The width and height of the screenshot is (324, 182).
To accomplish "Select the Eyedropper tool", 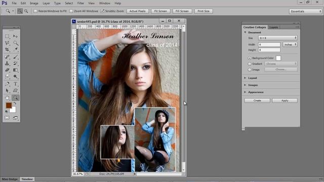I will 16,50.
